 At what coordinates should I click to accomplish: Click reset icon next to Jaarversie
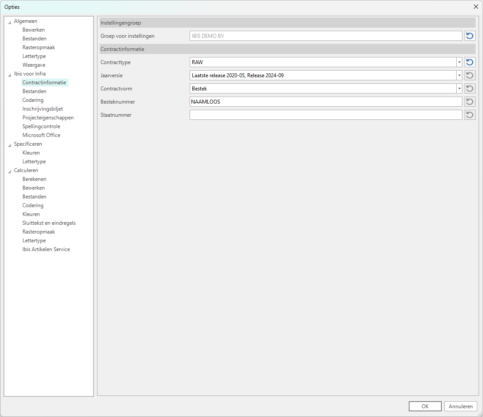coord(470,75)
